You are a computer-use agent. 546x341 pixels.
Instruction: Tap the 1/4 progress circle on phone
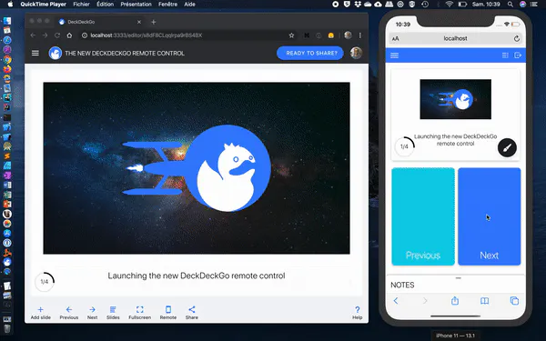(x=405, y=146)
